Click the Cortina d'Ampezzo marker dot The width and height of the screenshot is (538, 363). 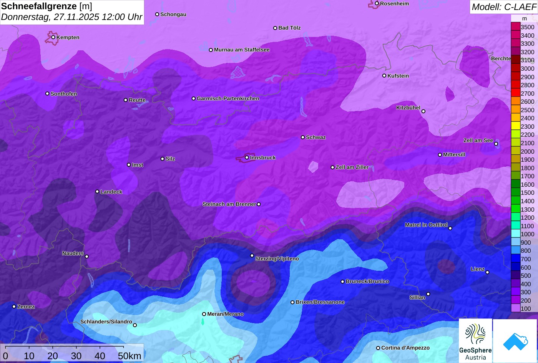click(378, 348)
